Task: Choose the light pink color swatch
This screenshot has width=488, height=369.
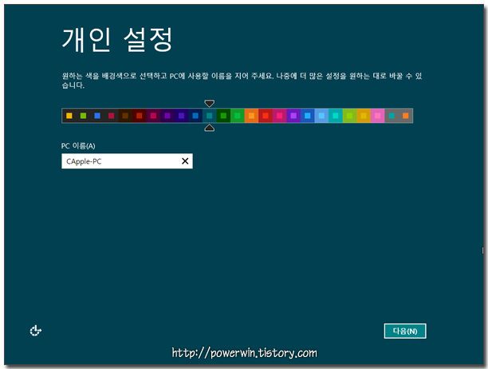Action: [x=377, y=116]
